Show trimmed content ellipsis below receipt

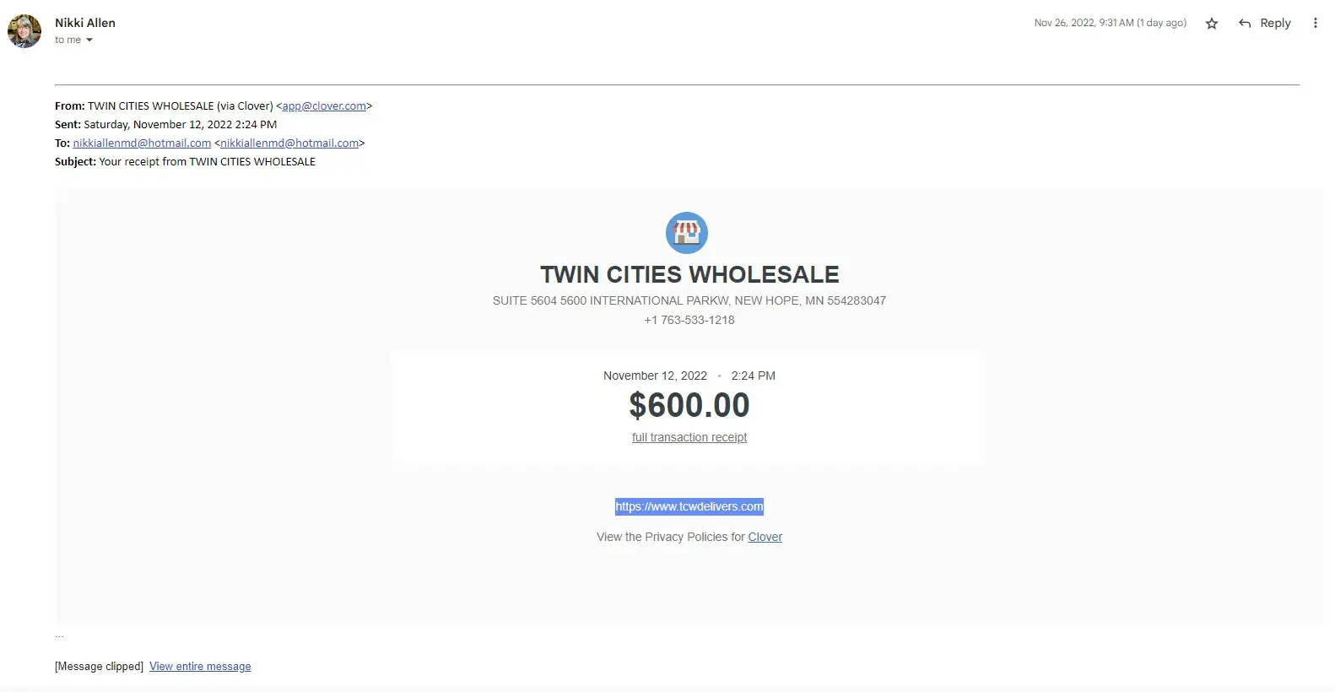pos(59,635)
